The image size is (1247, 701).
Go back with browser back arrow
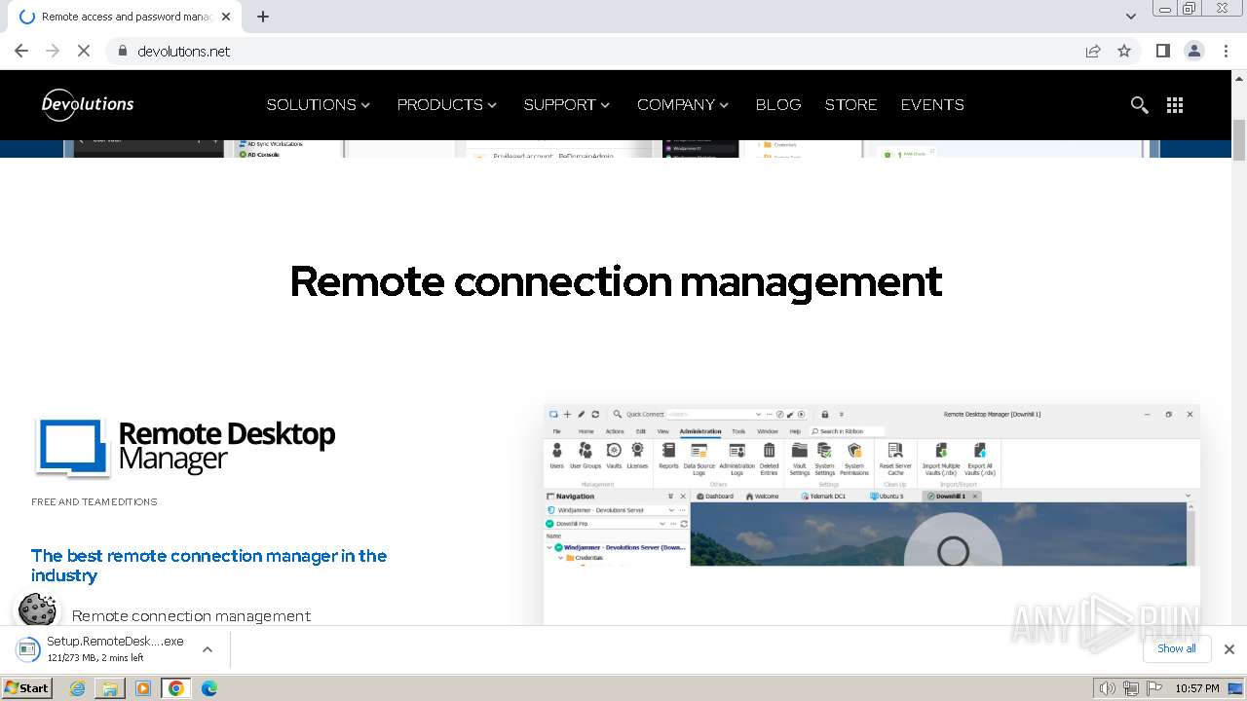pos(21,51)
